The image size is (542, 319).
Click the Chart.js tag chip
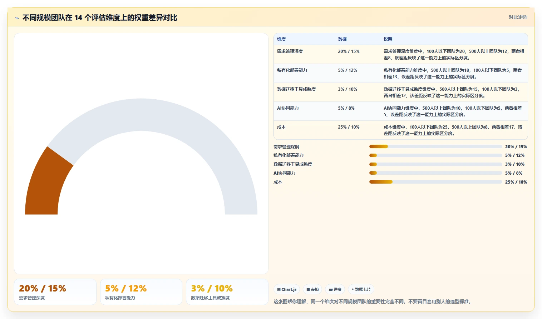(287, 289)
